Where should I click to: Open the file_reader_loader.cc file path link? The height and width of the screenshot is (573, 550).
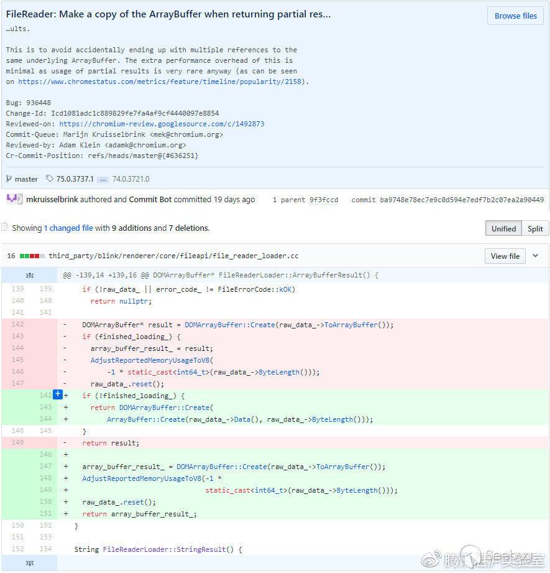[173, 256]
